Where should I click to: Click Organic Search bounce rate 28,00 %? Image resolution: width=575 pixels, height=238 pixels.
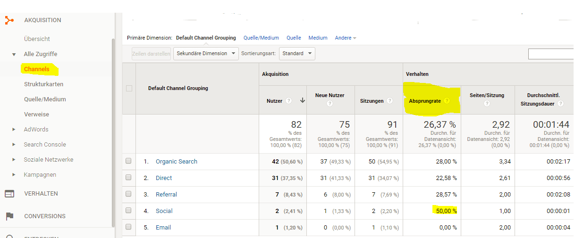[x=446, y=162]
